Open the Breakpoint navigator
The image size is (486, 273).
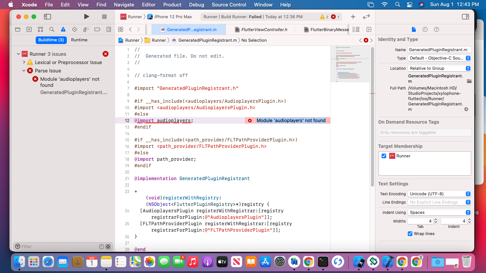coord(97,29)
